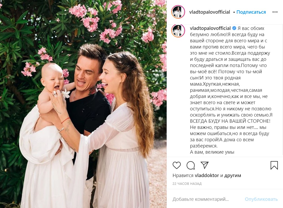Open caption avatar with story ring

(178, 31)
